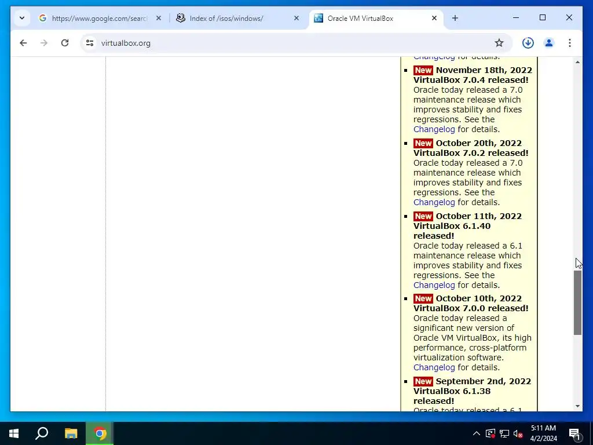The width and height of the screenshot is (593, 445).
Task: Open the Chrome three-dot menu
Action: click(570, 43)
